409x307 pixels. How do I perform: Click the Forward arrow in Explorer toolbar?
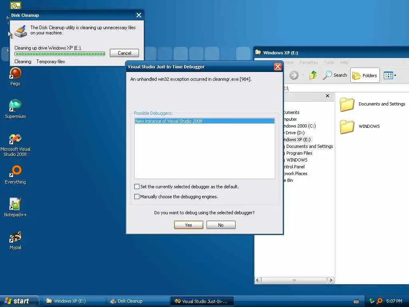coord(294,75)
